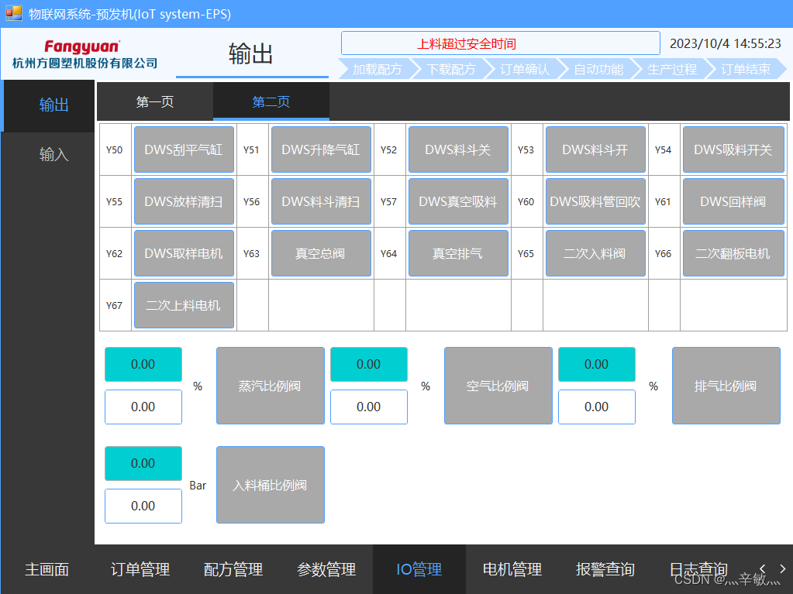Click the 入料桶比例阀 white Bar input field

tap(143, 506)
